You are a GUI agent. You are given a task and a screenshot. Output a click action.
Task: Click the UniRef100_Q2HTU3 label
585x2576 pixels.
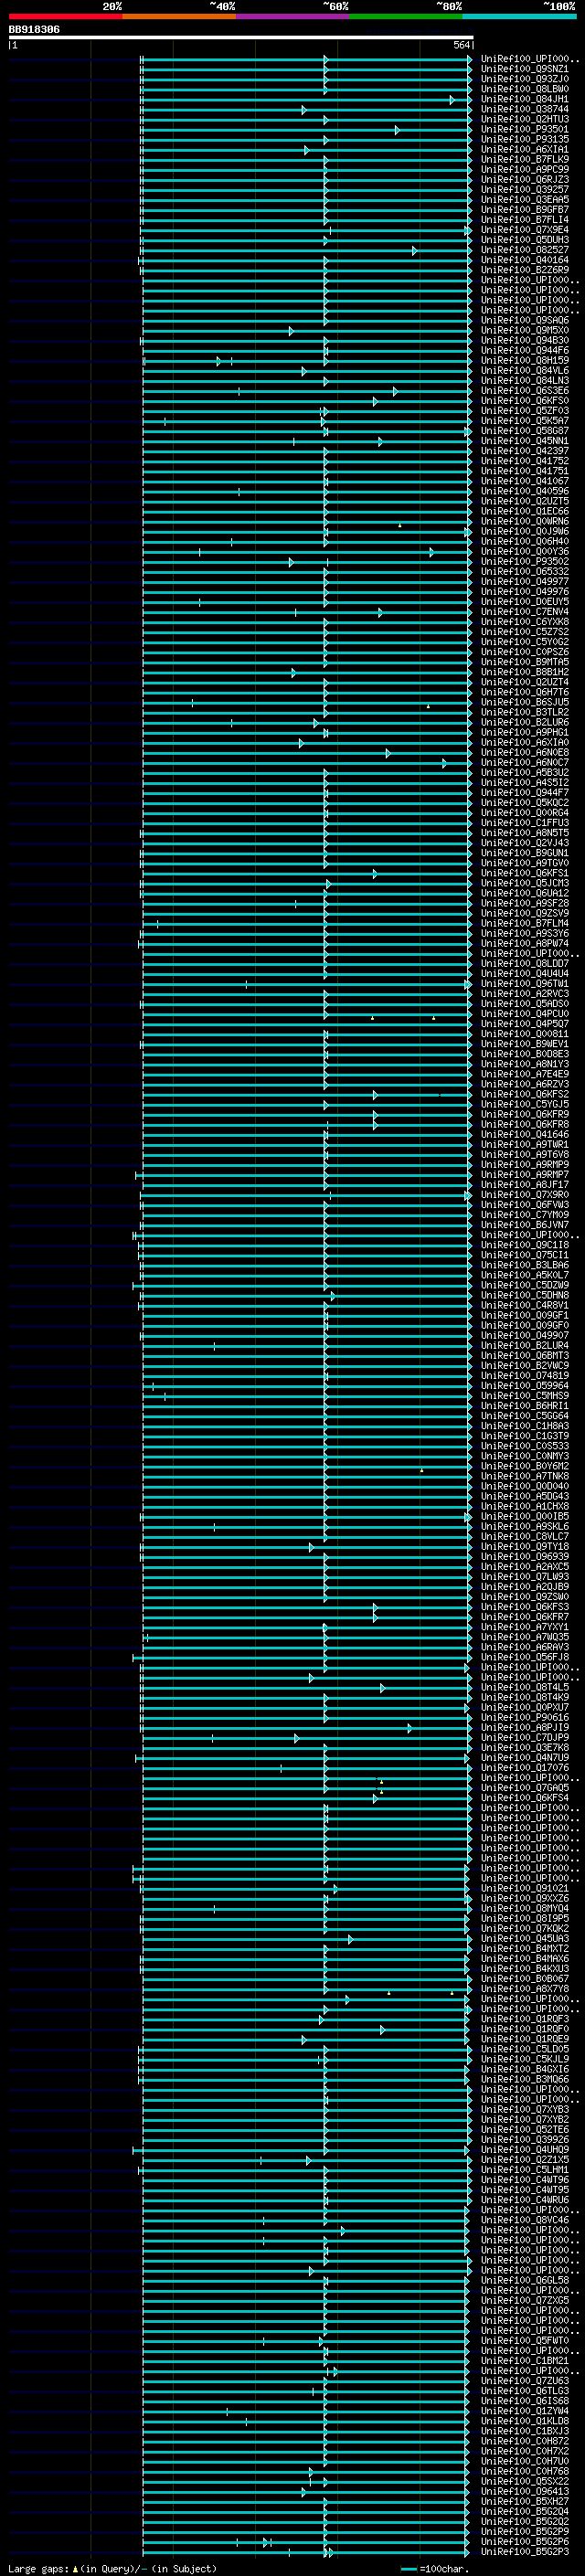(x=525, y=119)
